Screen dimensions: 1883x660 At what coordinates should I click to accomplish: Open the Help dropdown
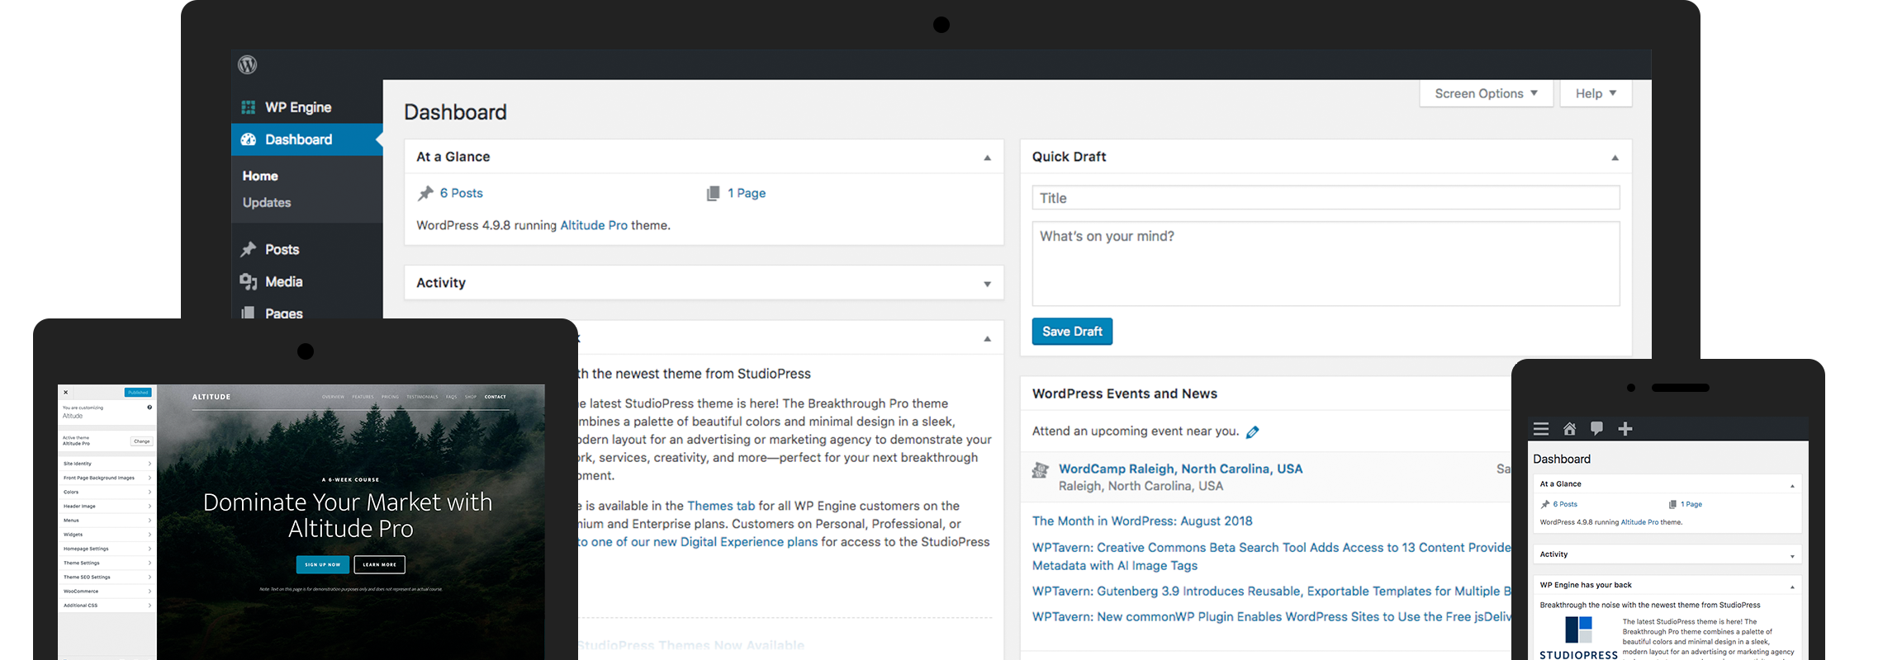pos(1596,93)
